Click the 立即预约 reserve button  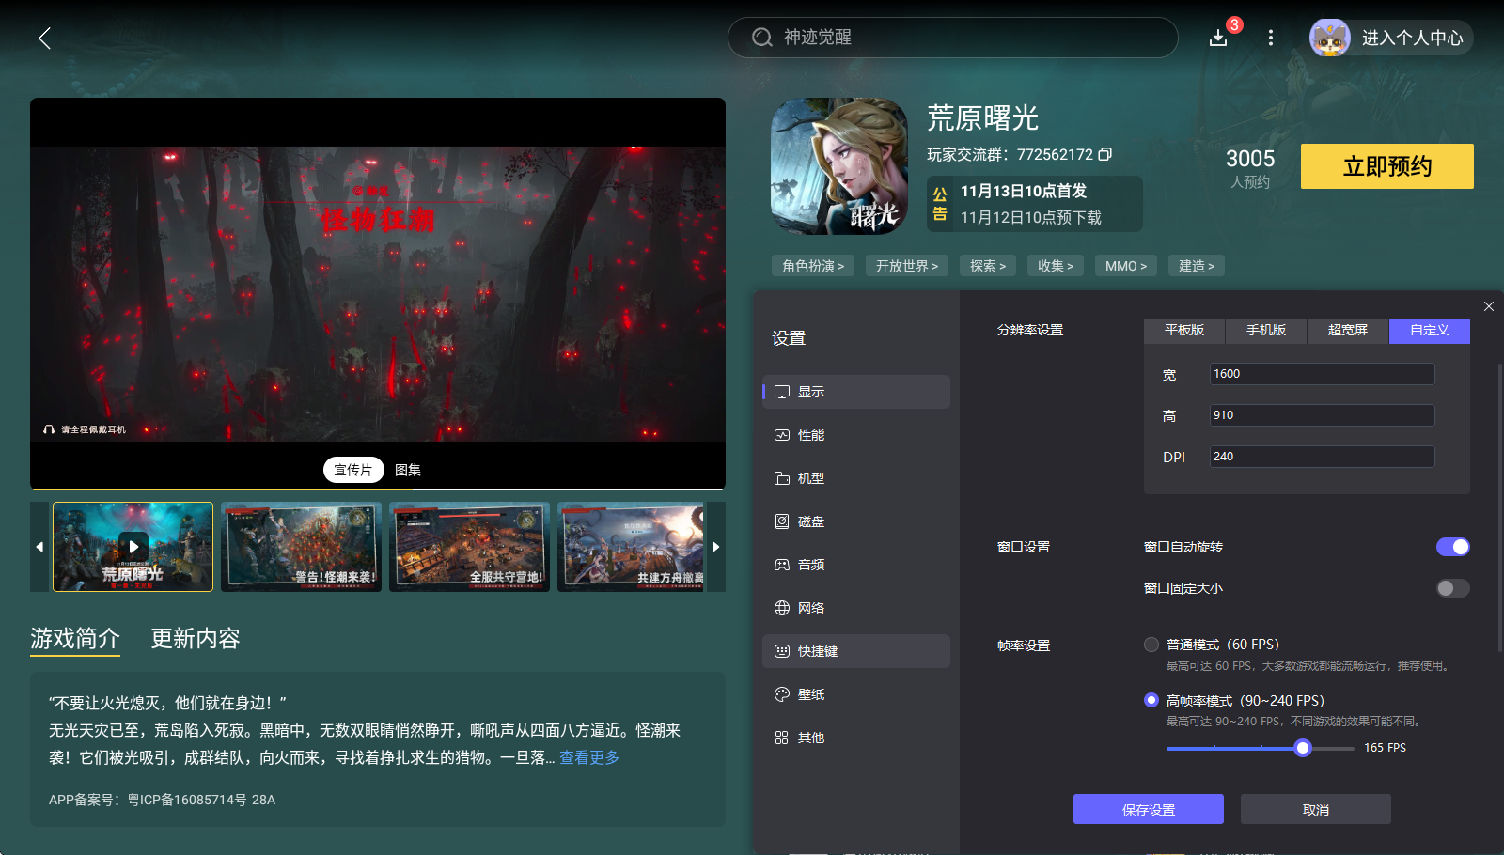pos(1387,166)
